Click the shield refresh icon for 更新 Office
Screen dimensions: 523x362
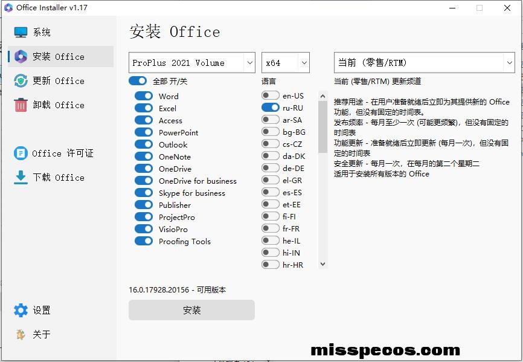(21, 81)
